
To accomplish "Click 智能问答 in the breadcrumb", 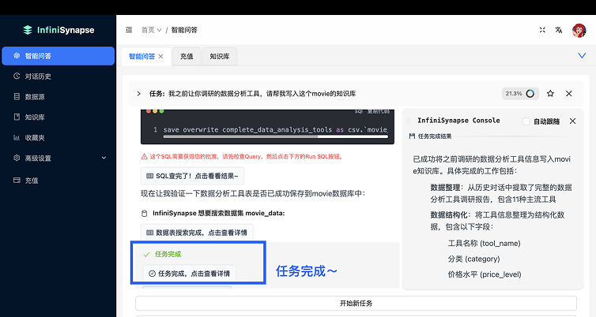I will [x=184, y=30].
